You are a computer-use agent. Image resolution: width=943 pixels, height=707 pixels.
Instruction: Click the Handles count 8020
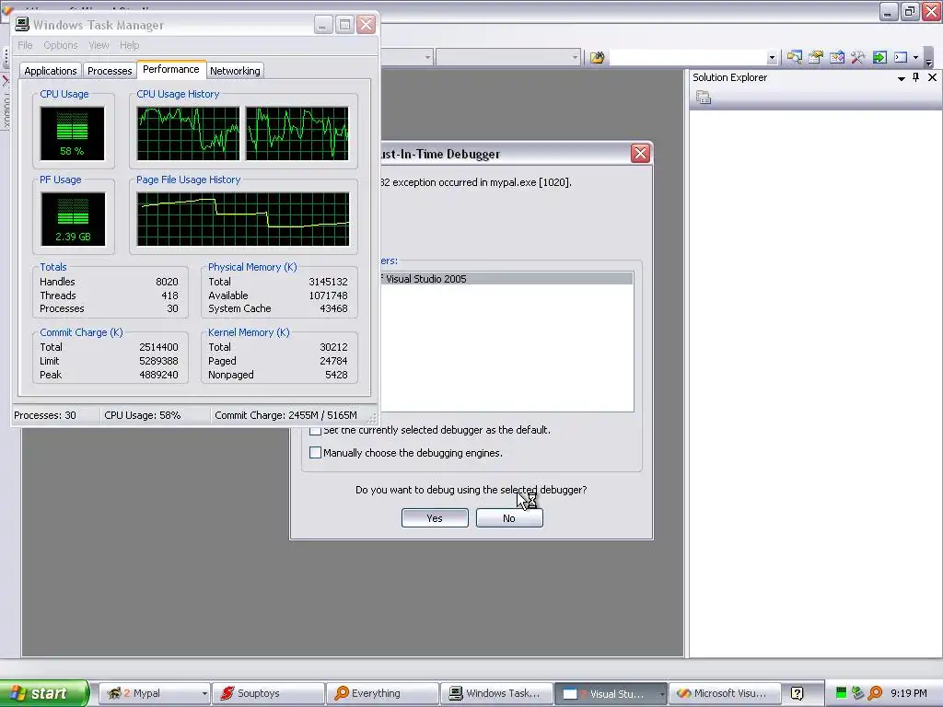[x=168, y=282]
